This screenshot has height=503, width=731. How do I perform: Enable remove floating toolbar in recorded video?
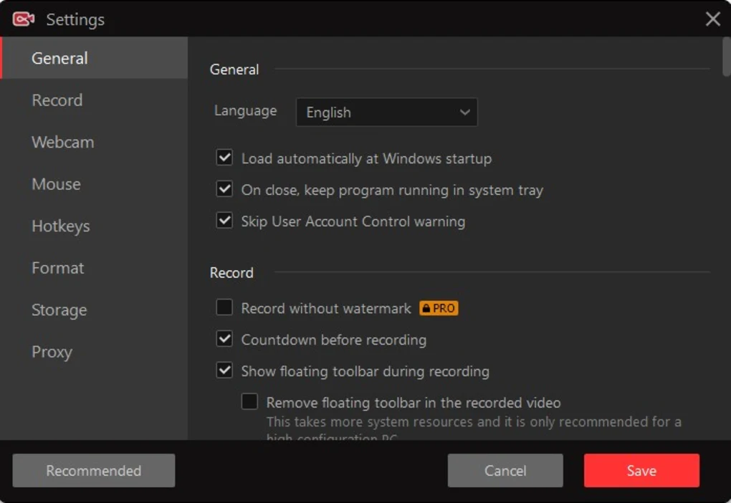pyautogui.click(x=249, y=402)
